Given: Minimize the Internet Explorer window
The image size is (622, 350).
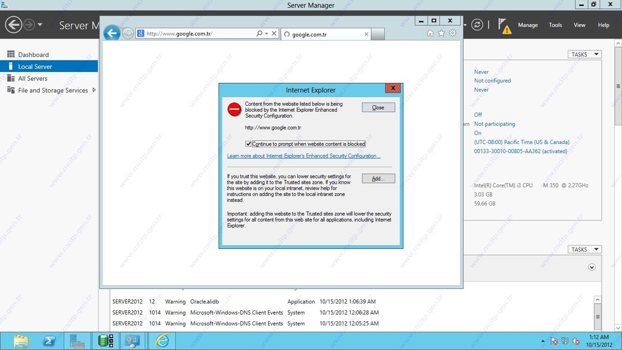Looking at the screenshot, I should (x=421, y=21).
